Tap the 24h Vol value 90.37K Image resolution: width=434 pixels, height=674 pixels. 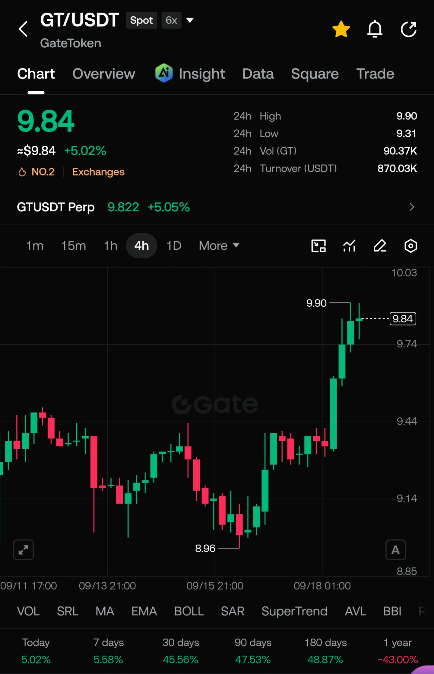pyautogui.click(x=400, y=151)
